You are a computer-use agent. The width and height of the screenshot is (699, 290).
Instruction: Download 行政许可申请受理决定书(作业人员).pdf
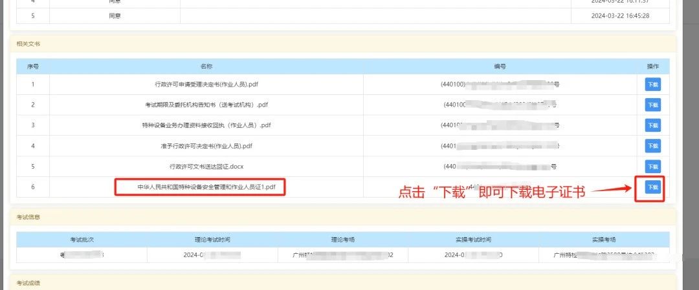tap(652, 84)
